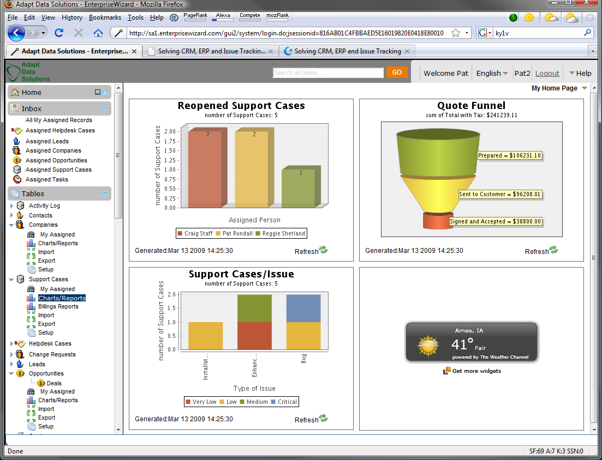Open Charts/Reports under Companies
Image resolution: width=602 pixels, height=460 pixels.
coord(58,243)
